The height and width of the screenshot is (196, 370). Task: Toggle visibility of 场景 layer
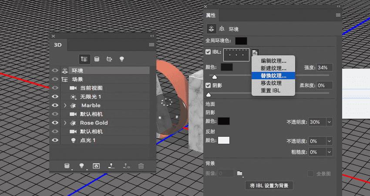55,79
